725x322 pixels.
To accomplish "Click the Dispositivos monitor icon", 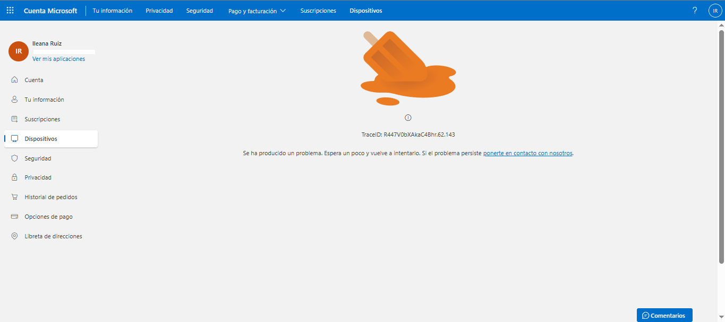I will tap(14, 138).
